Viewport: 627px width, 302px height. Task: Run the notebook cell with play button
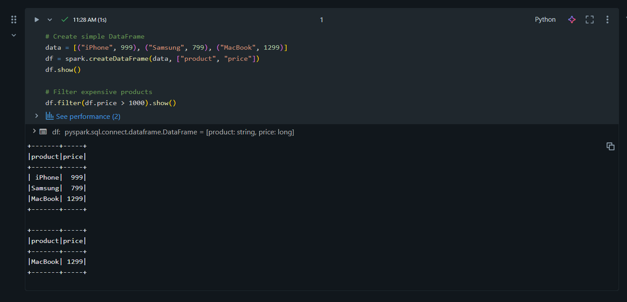coord(37,20)
